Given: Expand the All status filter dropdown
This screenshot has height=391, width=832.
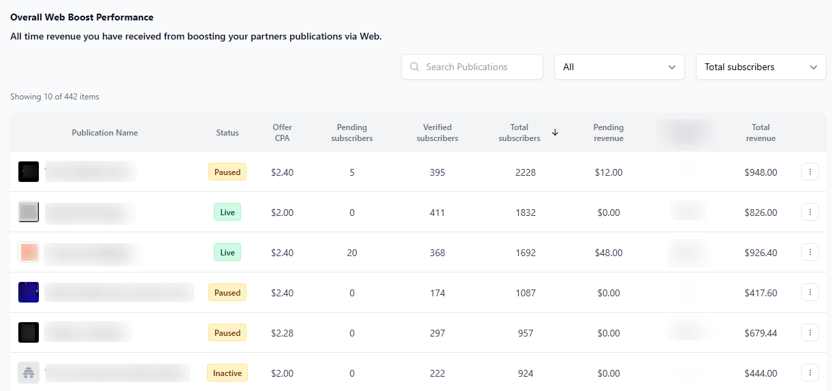Looking at the screenshot, I should [x=619, y=67].
